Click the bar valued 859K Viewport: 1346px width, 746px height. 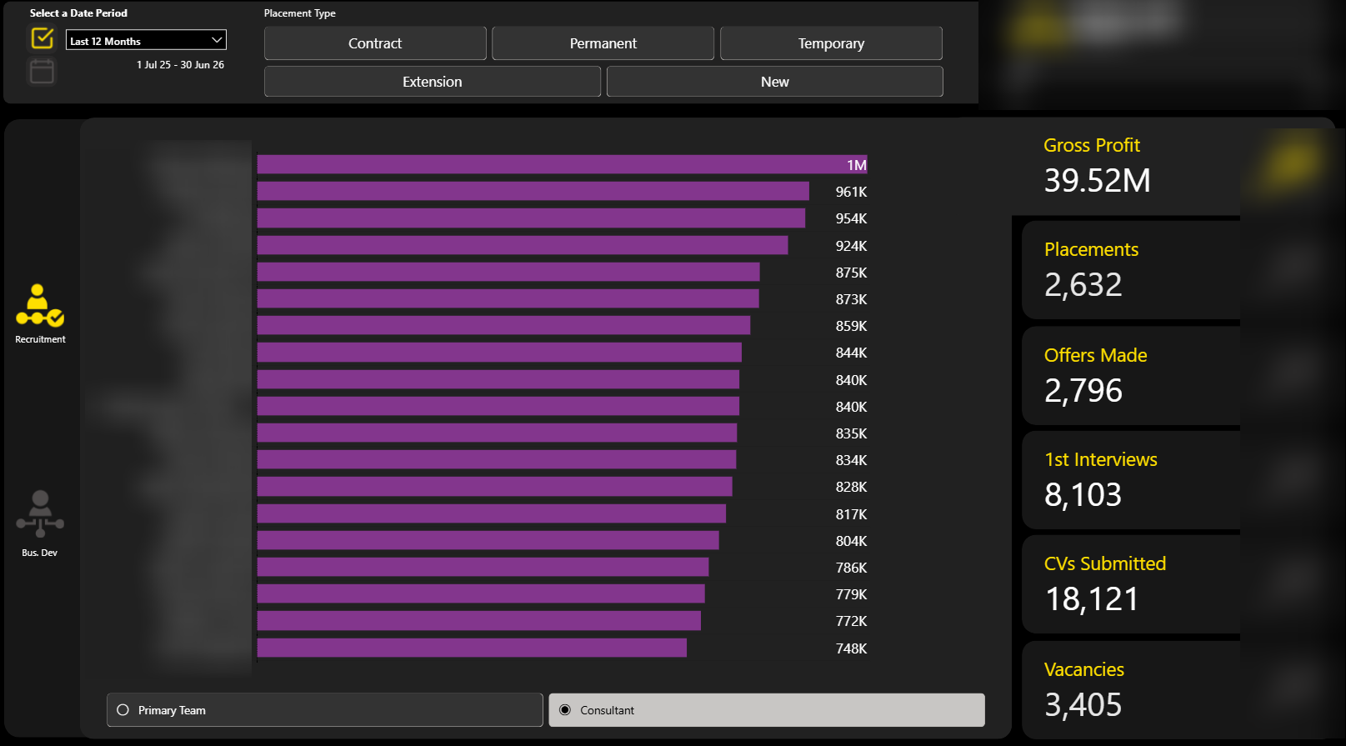click(x=503, y=325)
